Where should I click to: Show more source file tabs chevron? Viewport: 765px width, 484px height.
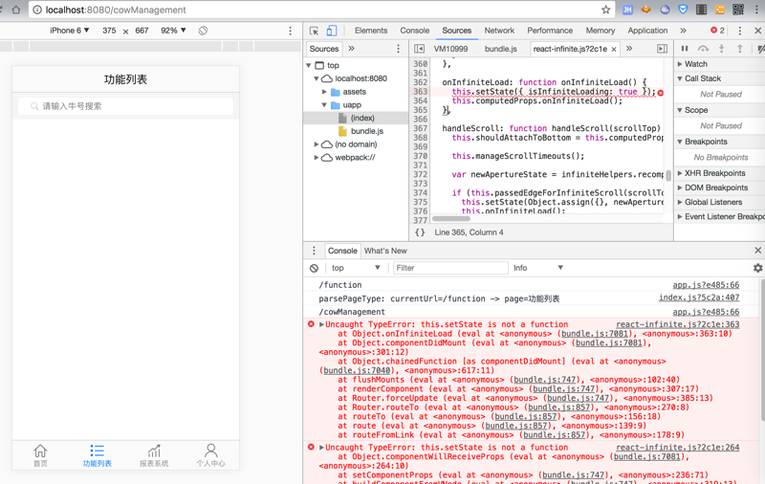[x=629, y=49]
